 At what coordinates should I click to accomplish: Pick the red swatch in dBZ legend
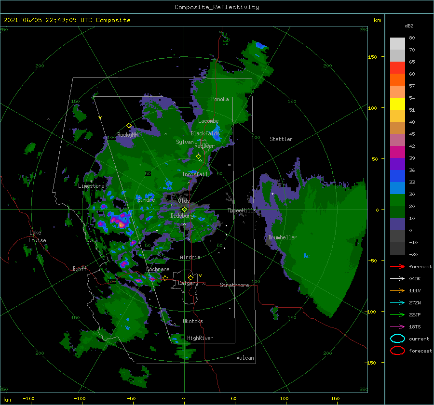(397, 68)
